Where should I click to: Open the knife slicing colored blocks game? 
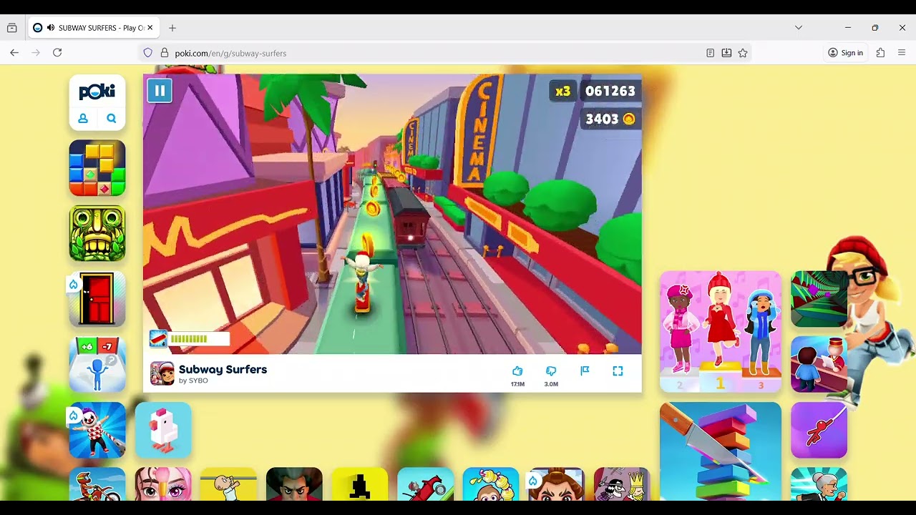coord(721,451)
